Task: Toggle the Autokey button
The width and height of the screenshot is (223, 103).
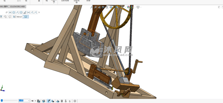Action: click(x=49, y=101)
